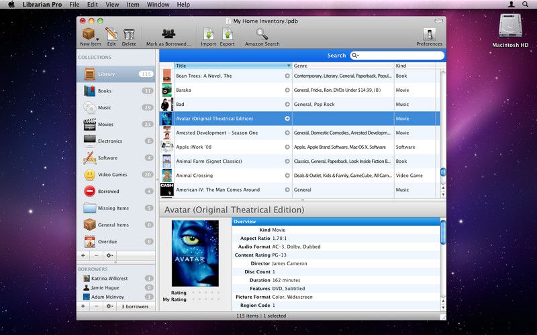Select the Music collection
The height and width of the screenshot is (335, 537).
tap(116, 107)
